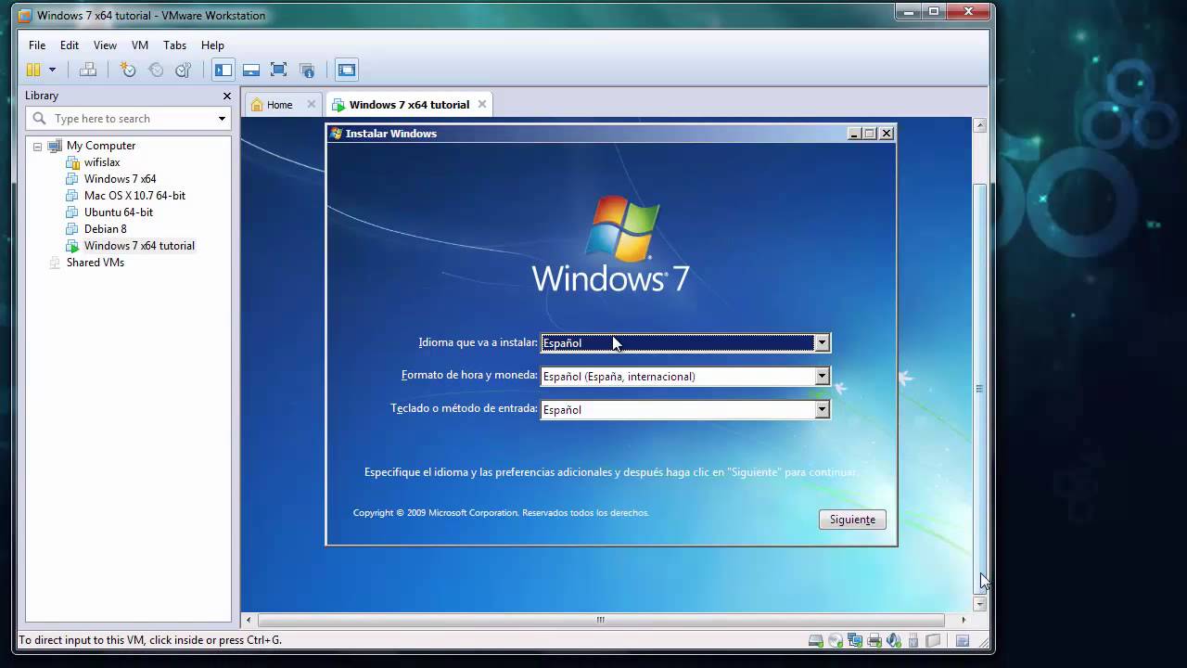This screenshot has height=668, width=1187.
Task: Open the snapshot manager
Action: coord(184,70)
